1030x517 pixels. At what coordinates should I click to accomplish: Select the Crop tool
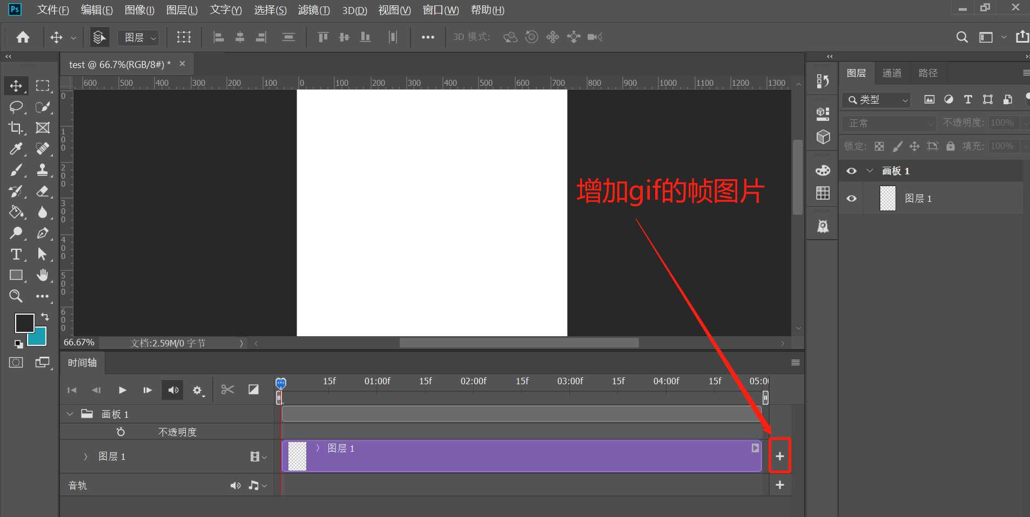[x=16, y=128]
